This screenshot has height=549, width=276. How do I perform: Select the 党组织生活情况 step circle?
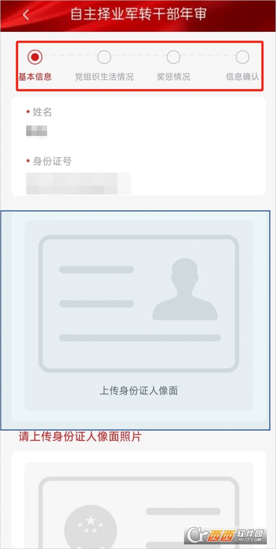pos(104,57)
